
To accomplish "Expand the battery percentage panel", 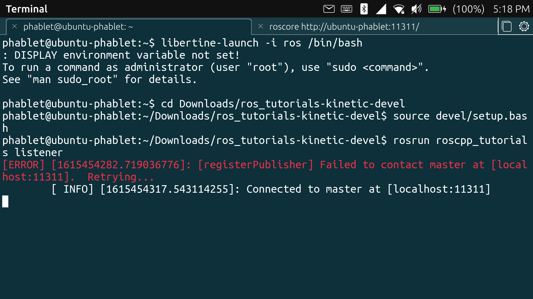I will pyautogui.click(x=469, y=9).
